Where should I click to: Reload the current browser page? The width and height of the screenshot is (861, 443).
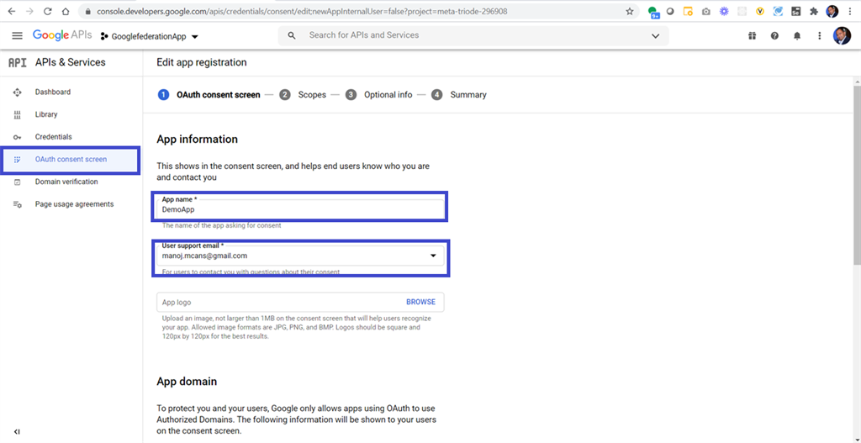[48, 11]
